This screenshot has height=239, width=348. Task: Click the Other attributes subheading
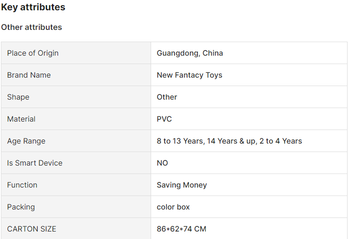[31, 27]
